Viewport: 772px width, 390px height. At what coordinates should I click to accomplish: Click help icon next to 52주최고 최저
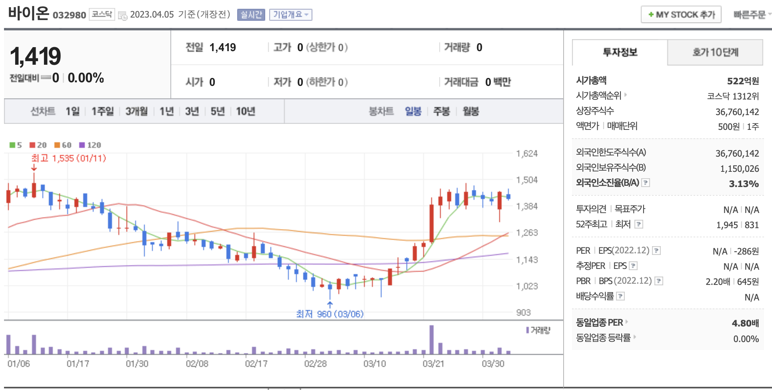(x=639, y=224)
